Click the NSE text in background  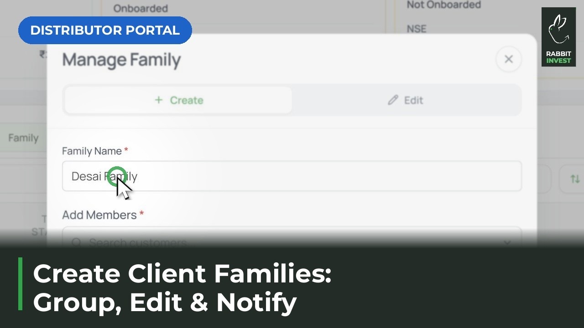click(x=417, y=29)
